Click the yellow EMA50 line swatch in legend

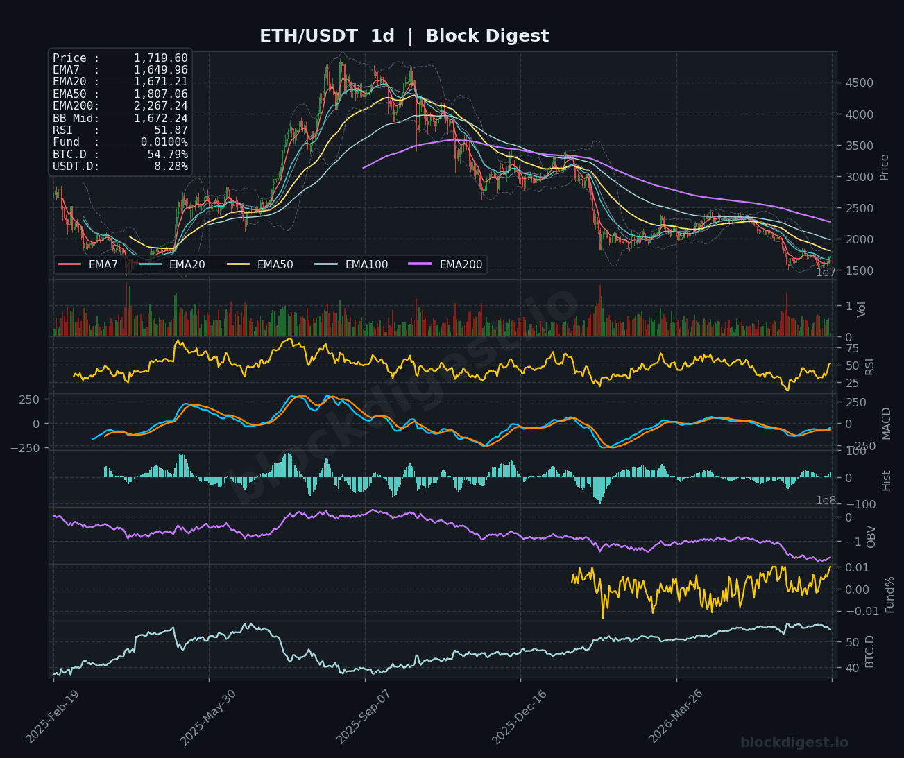coord(238,264)
